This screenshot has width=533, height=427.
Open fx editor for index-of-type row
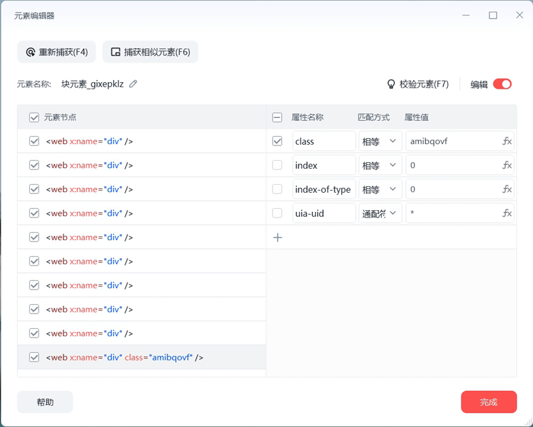[x=507, y=189]
